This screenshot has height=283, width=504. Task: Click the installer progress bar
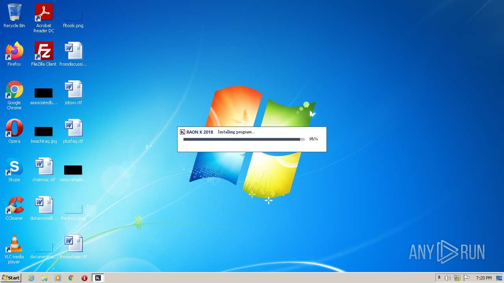244,139
